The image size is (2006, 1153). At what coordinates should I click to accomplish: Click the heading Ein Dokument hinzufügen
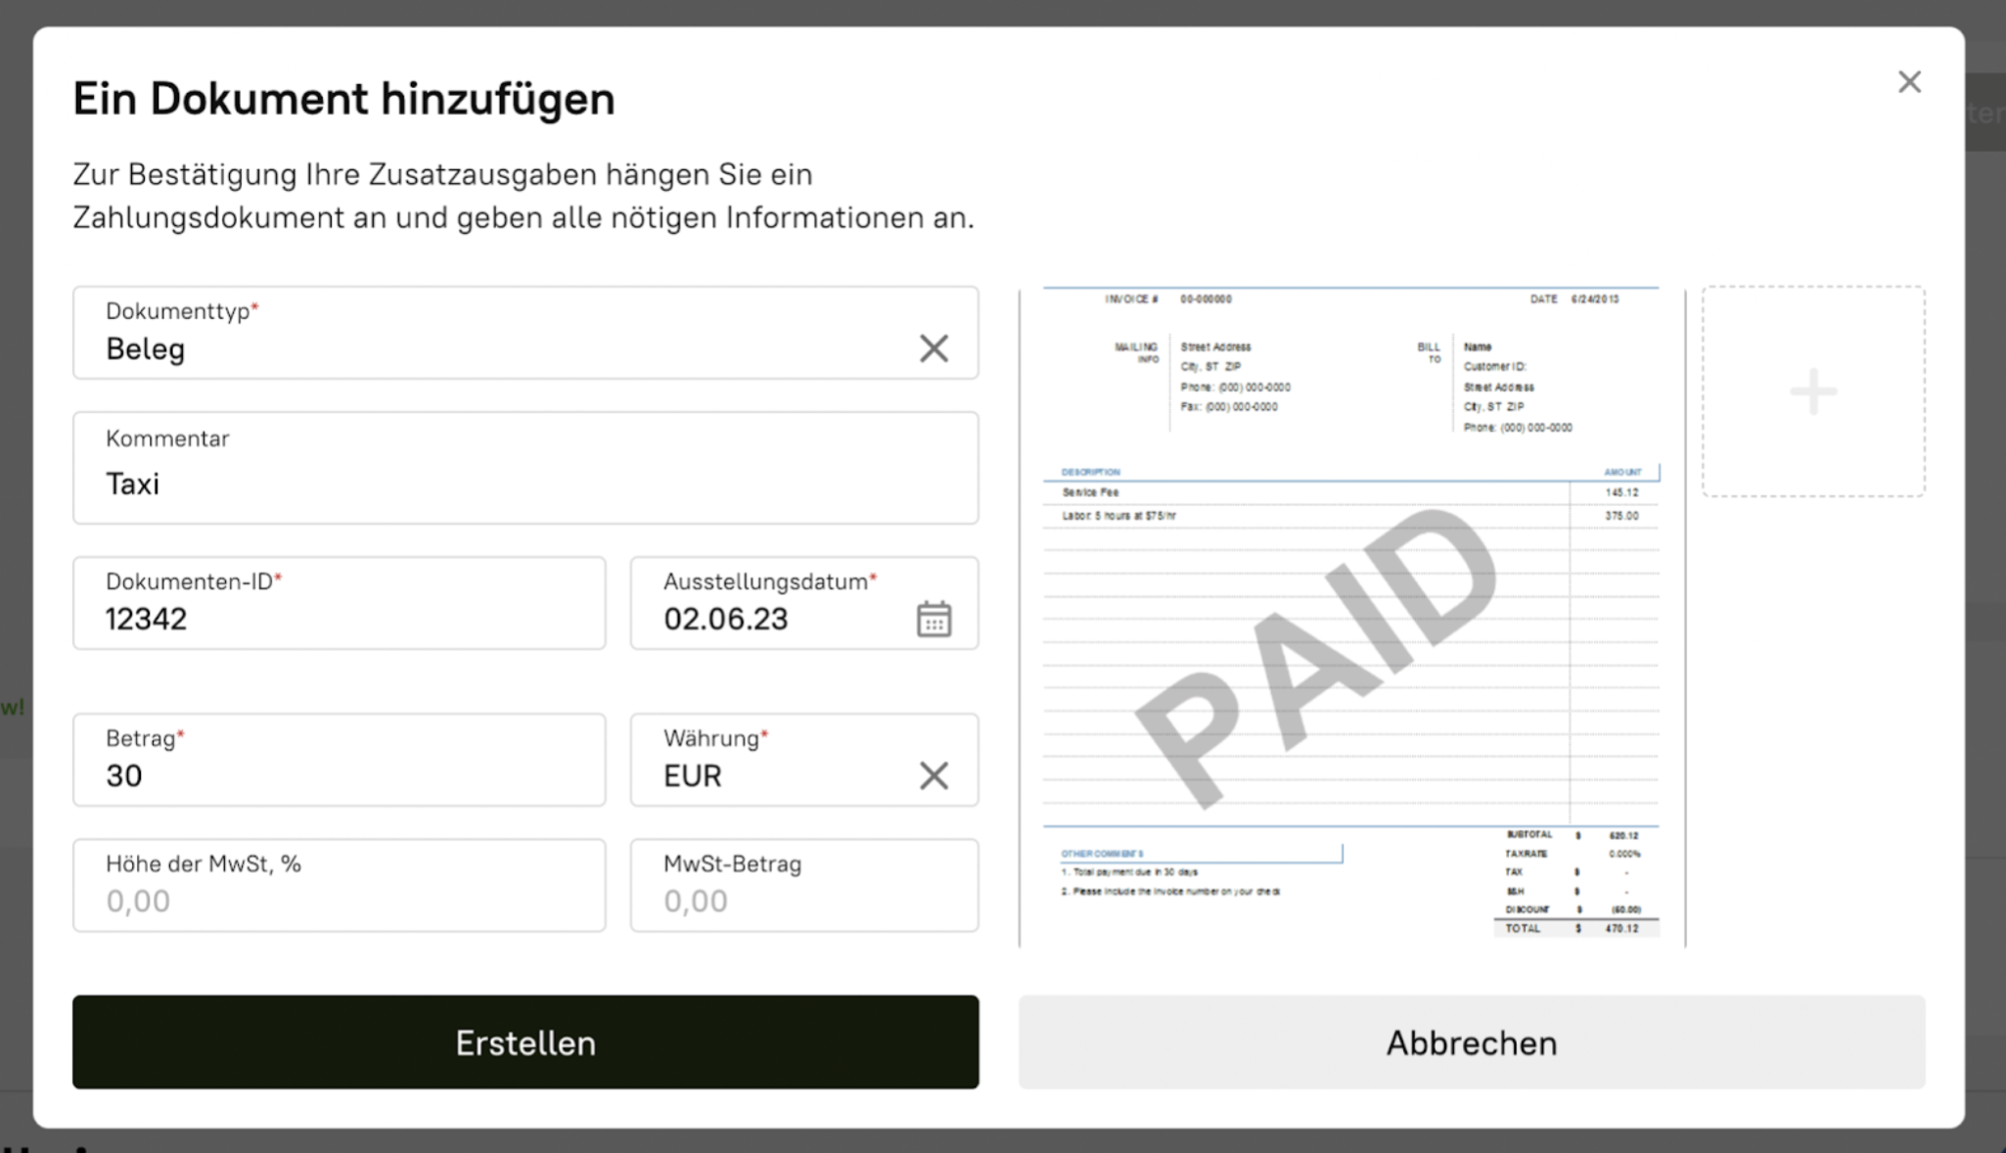click(343, 99)
